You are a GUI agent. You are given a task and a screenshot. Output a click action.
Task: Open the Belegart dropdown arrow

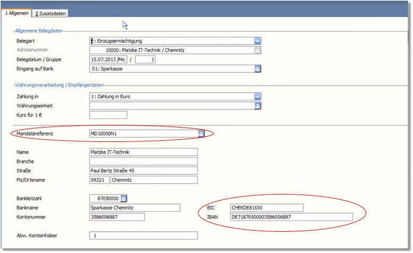257,41
